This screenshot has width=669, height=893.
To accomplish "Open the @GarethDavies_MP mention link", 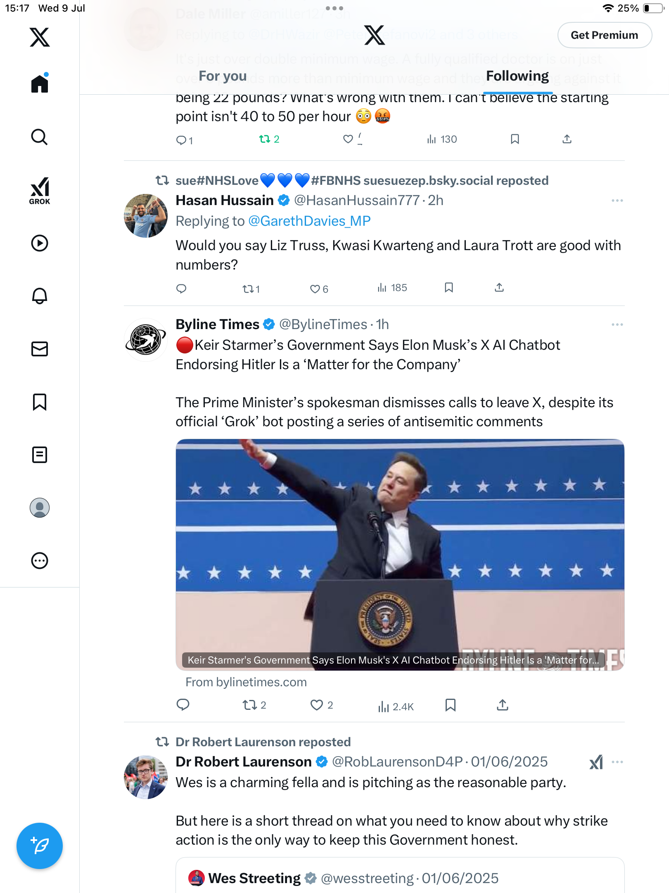I will coord(309,221).
